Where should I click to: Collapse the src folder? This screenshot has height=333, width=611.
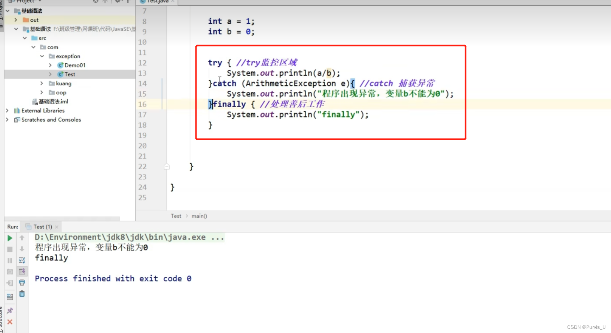click(25, 38)
